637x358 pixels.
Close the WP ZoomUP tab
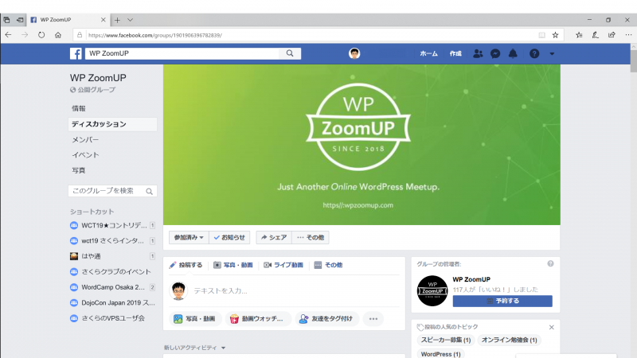click(x=104, y=19)
